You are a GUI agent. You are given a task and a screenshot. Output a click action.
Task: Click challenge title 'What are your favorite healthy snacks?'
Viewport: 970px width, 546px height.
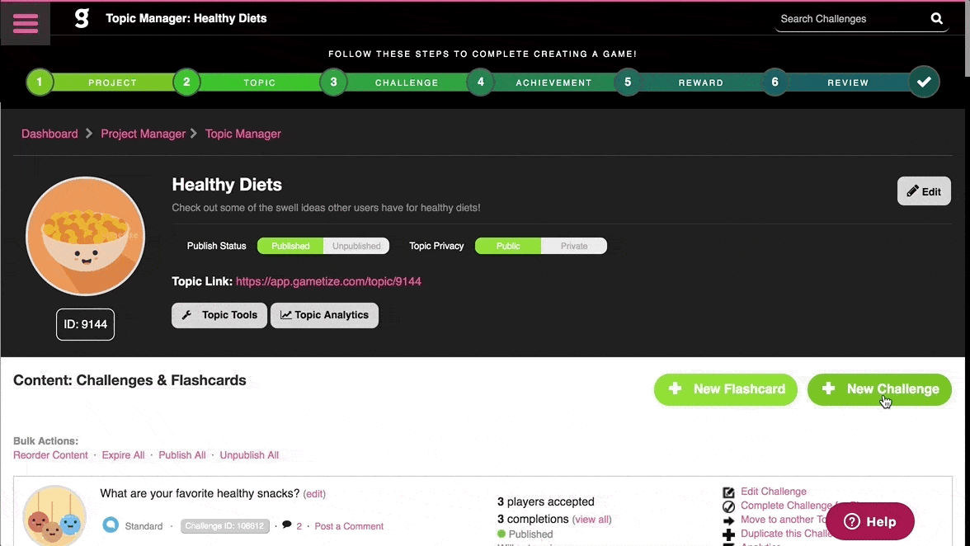[200, 493]
